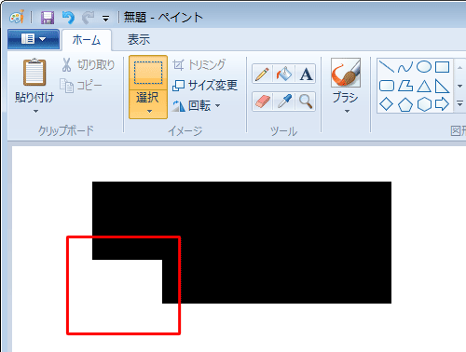Choose the Diamond shape
This screenshot has height=352, width=466.
[x=387, y=104]
